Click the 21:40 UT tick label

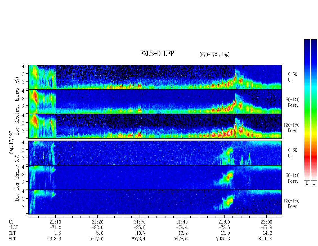182,222
